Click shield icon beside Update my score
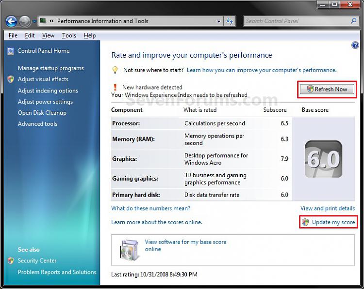Screen dimensions: 364x289 click(x=305, y=222)
